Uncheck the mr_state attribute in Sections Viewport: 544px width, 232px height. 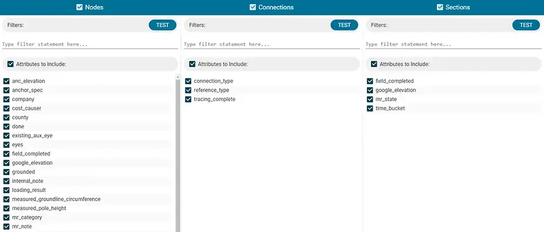coord(370,99)
